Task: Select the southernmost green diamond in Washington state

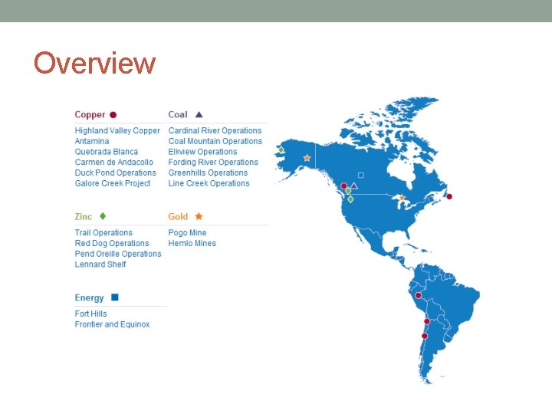Action: coord(350,199)
